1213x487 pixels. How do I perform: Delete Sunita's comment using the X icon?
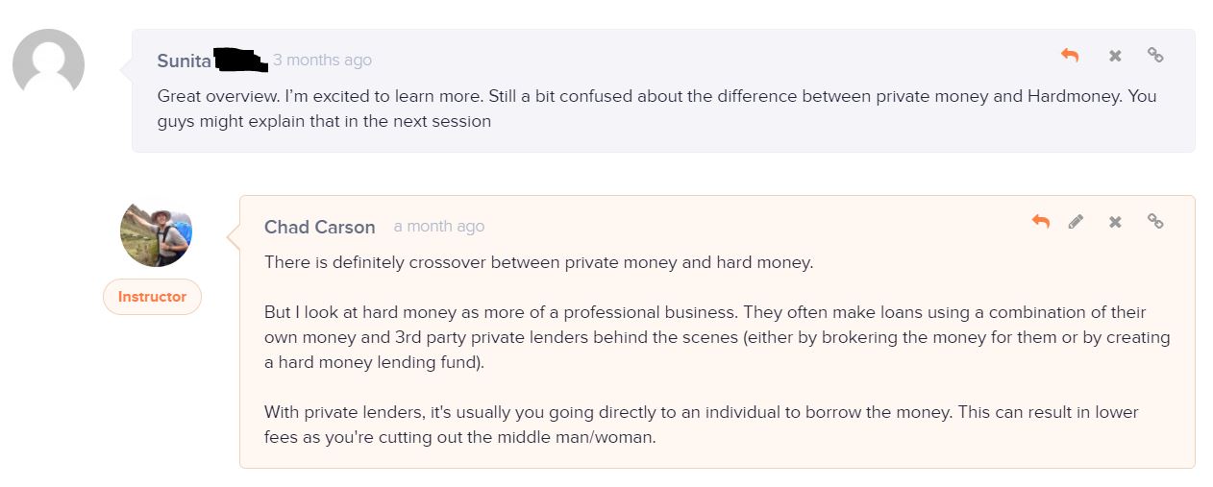coord(1115,56)
